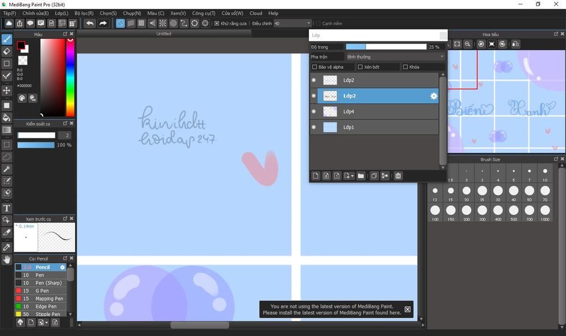Screen dimensions: 566x336
Task: Select the Lasso tool
Action: click(x=7, y=157)
